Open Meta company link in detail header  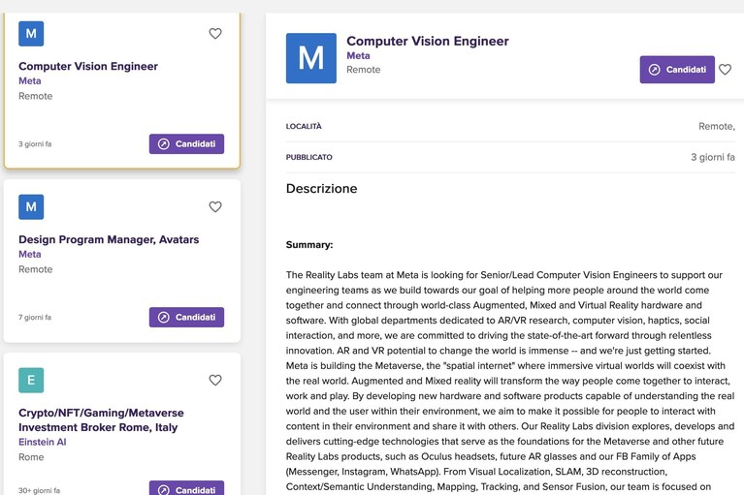click(x=358, y=56)
